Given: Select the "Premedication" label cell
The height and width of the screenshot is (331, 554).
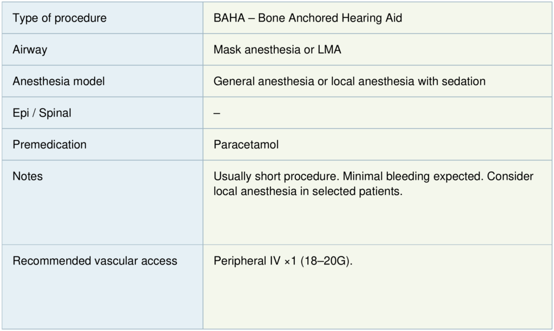Looking at the screenshot, I should click(49, 145).
